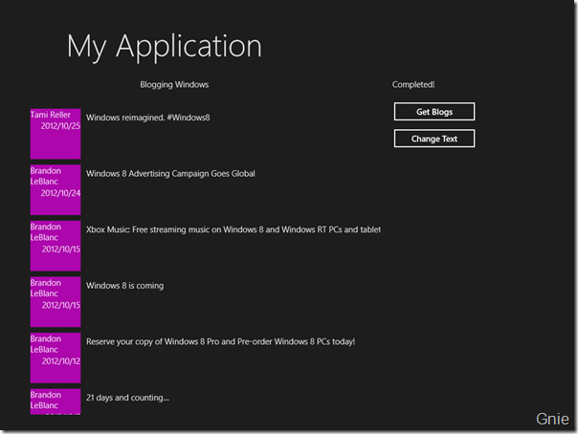
Task: Select the tile beside "Windows 8 is coming"
Action: pyautogui.click(x=56, y=302)
